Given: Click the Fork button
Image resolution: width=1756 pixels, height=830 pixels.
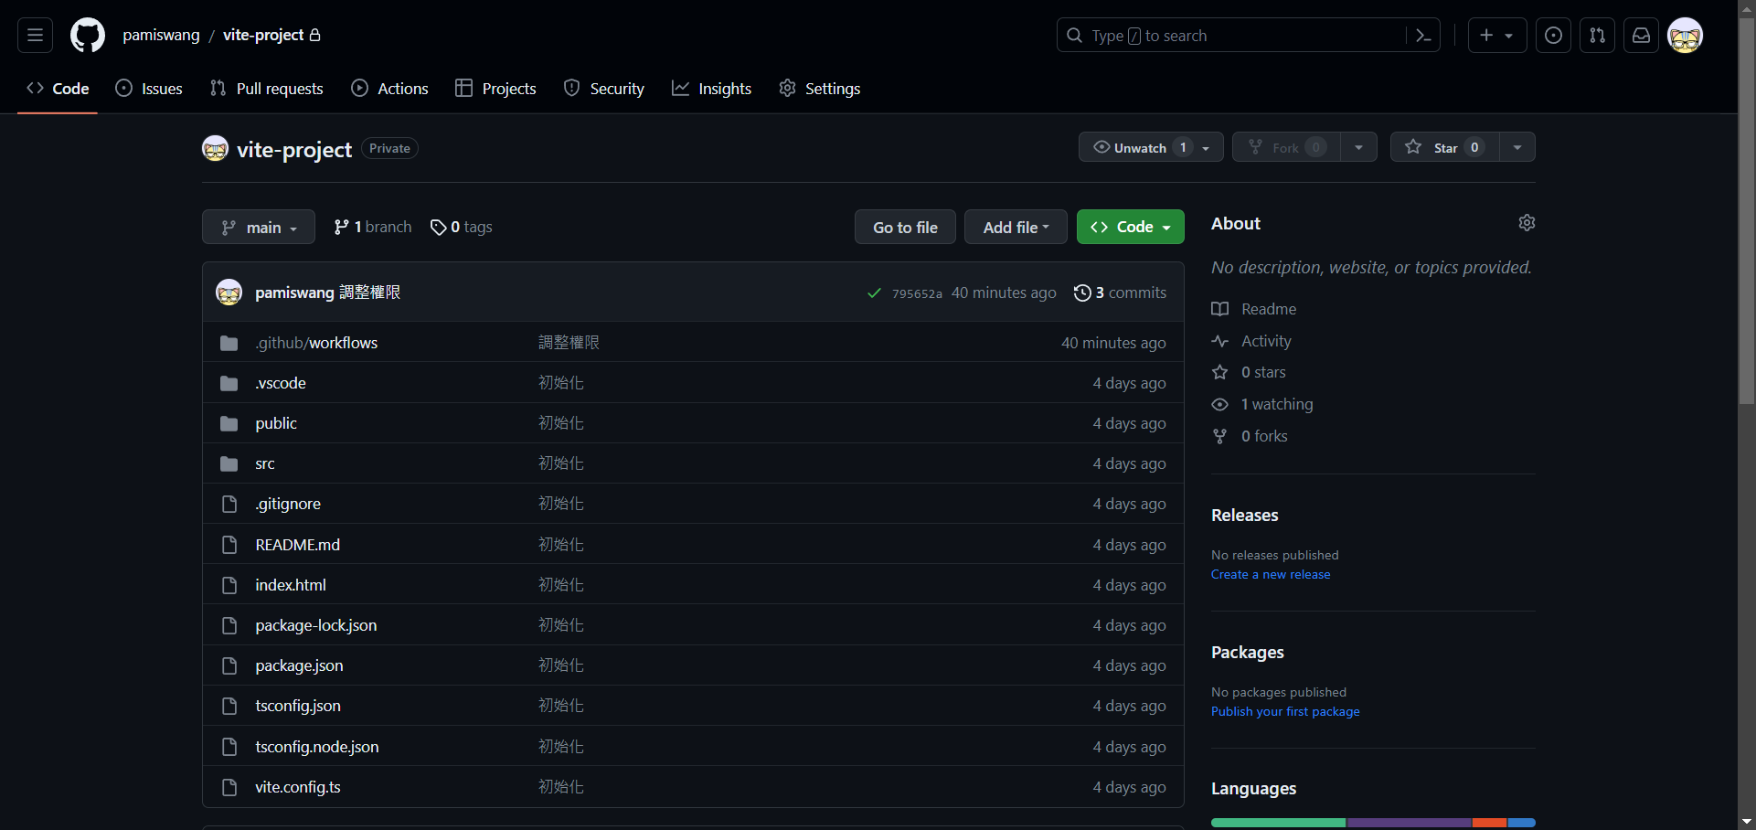Looking at the screenshot, I should 1286,147.
